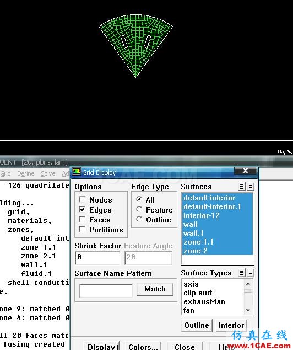Choose the Outline edge type radio
This screenshot has width=293, height=350.
[139, 219]
